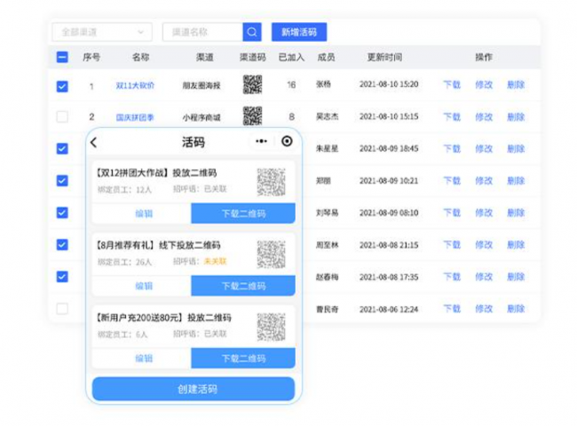Screen dimensions: 577x426
Task: View QR code on 新用户充200送80元 card
Action: coord(272,327)
